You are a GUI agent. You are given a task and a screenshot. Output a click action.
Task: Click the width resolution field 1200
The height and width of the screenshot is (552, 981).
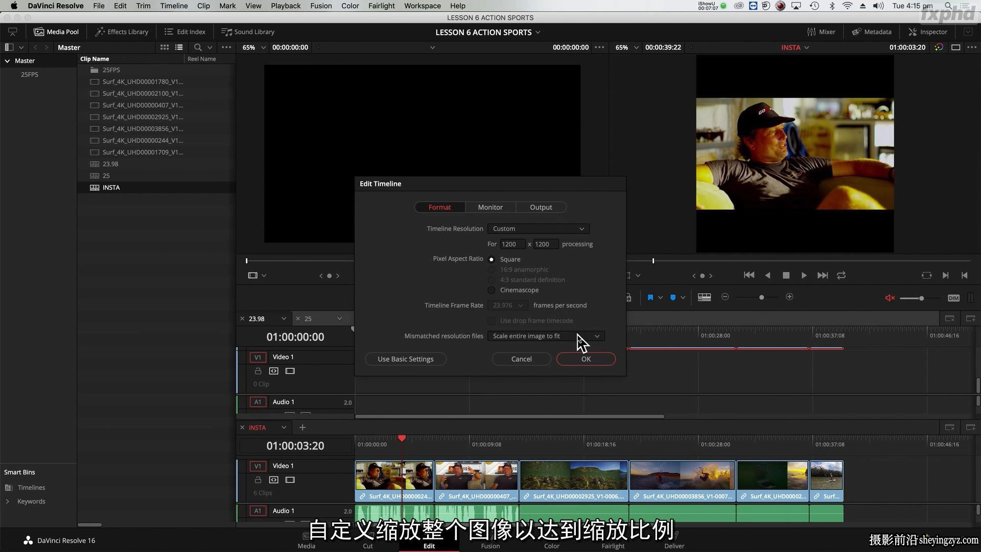512,244
